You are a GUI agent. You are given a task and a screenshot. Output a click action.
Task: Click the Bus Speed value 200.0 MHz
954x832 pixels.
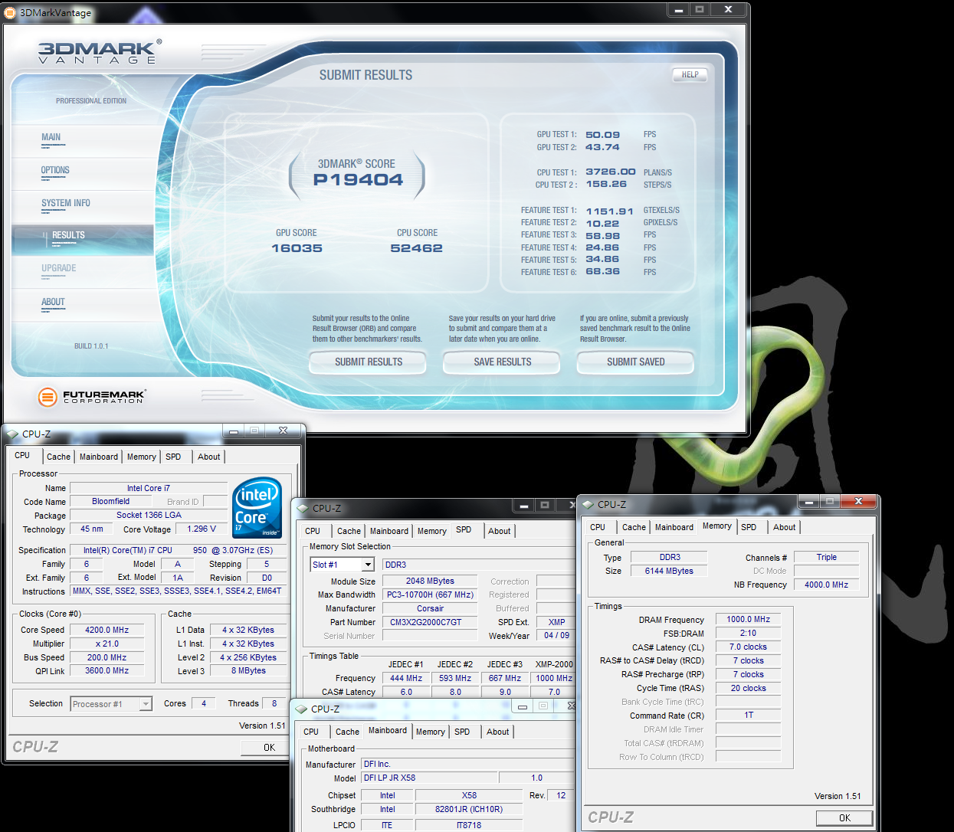click(x=107, y=657)
